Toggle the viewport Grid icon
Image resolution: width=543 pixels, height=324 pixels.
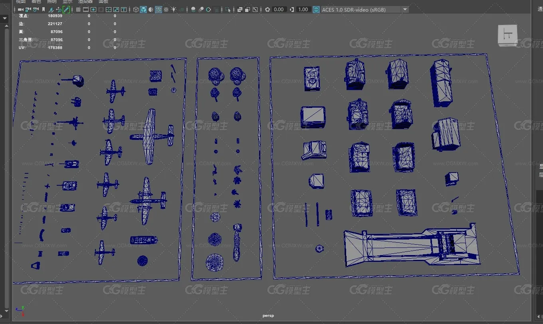[78, 10]
